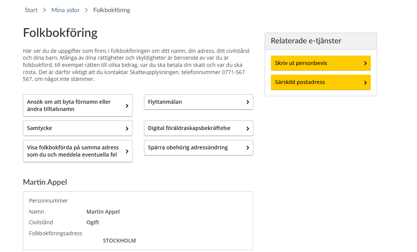Screen dimensions: 417x252
Task: Click the arrow inside Skriv ut personbevis button
Action: [364, 63]
